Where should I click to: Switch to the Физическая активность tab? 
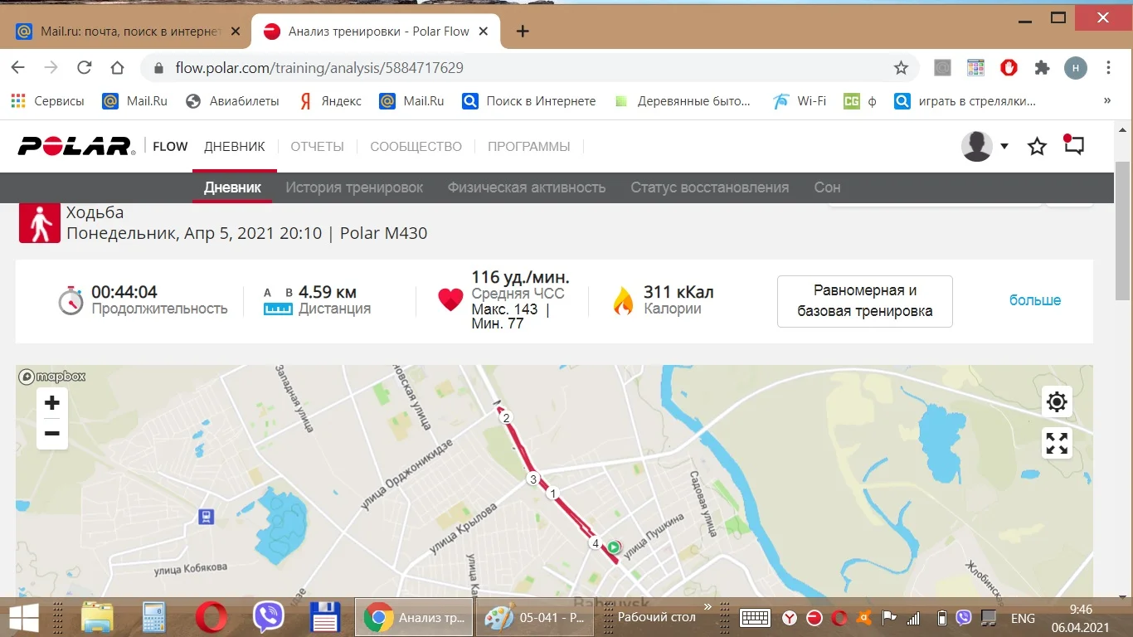(527, 187)
